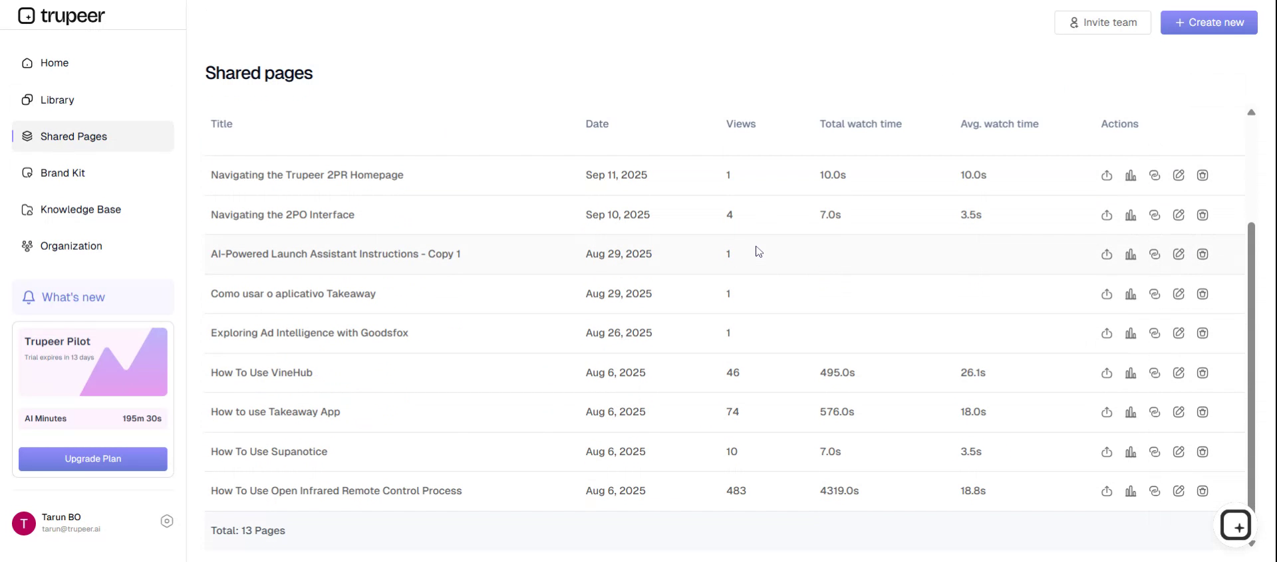Click the scroll up arrow of table
The width and height of the screenshot is (1277, 562).
click(x=1251, y=112)
